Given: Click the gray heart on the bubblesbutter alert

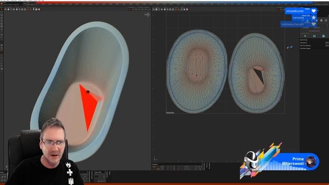Looking at the screenshot, I should click(314, 24).
